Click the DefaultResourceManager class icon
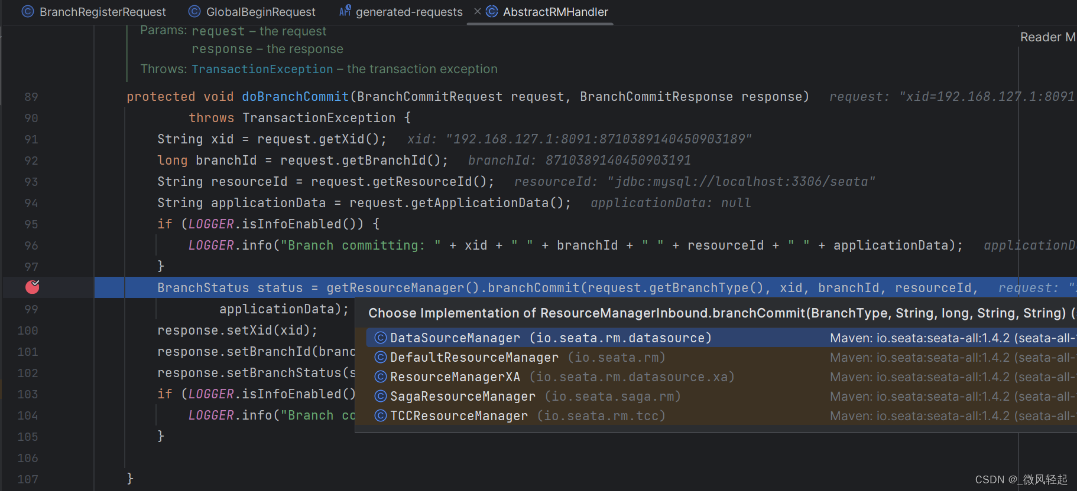 (381, 357)
